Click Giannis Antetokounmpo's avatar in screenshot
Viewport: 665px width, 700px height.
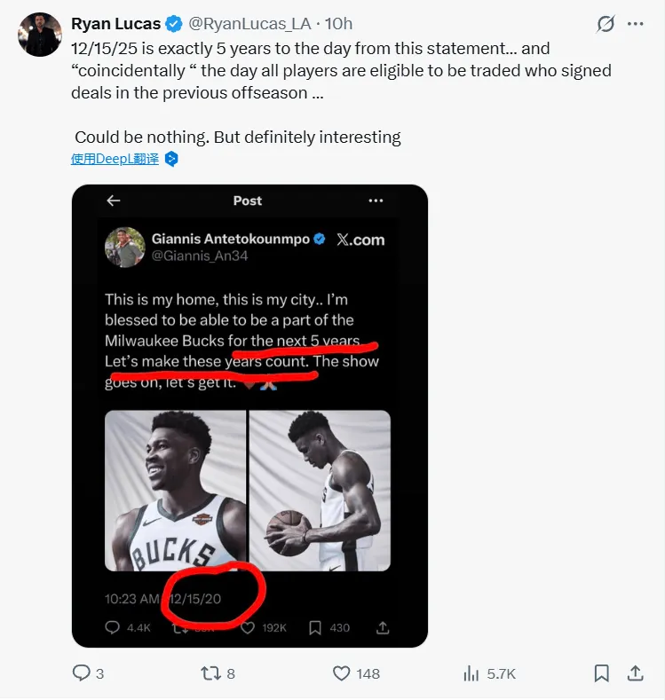(x=124, y=247)
